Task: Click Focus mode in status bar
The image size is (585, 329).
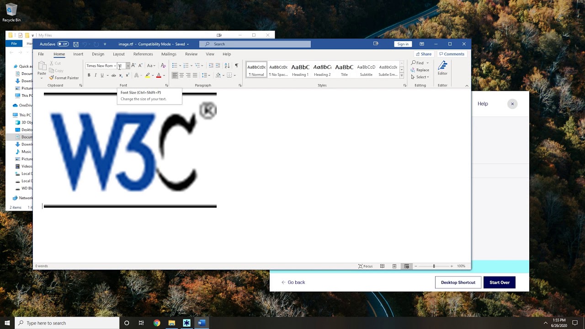Action: point(366,266)
